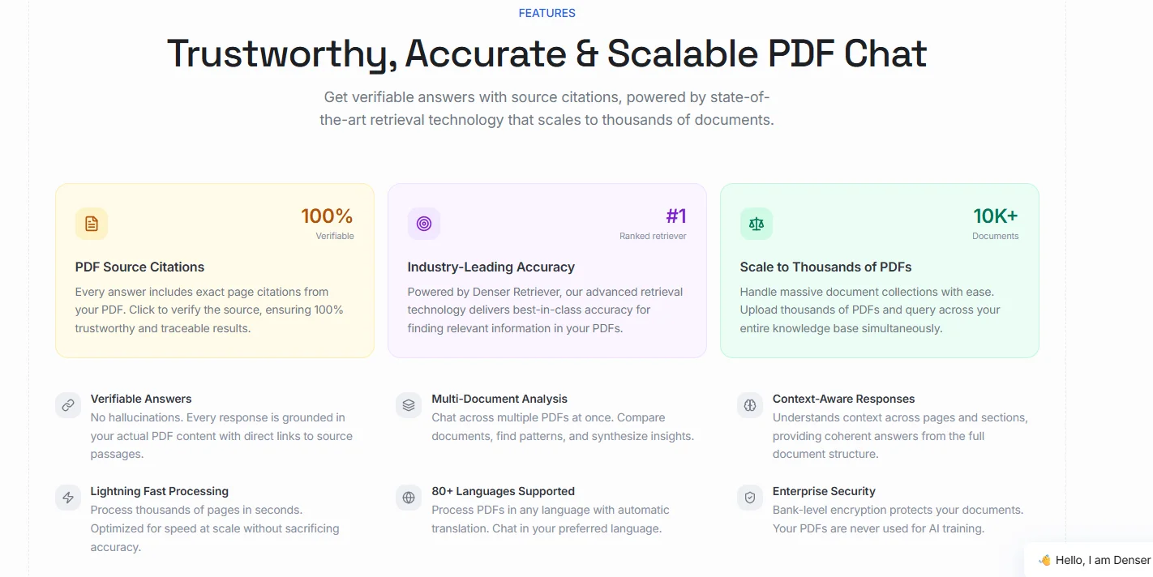Select the stacked-layers icon for Multi-Document Analysis
1153x577 pixels.
click(x=408, y=404)
